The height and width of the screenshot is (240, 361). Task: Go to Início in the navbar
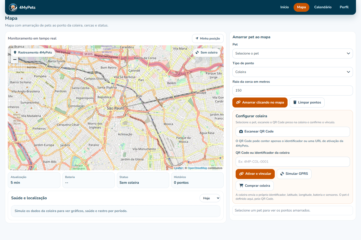(x=285, y=7)
